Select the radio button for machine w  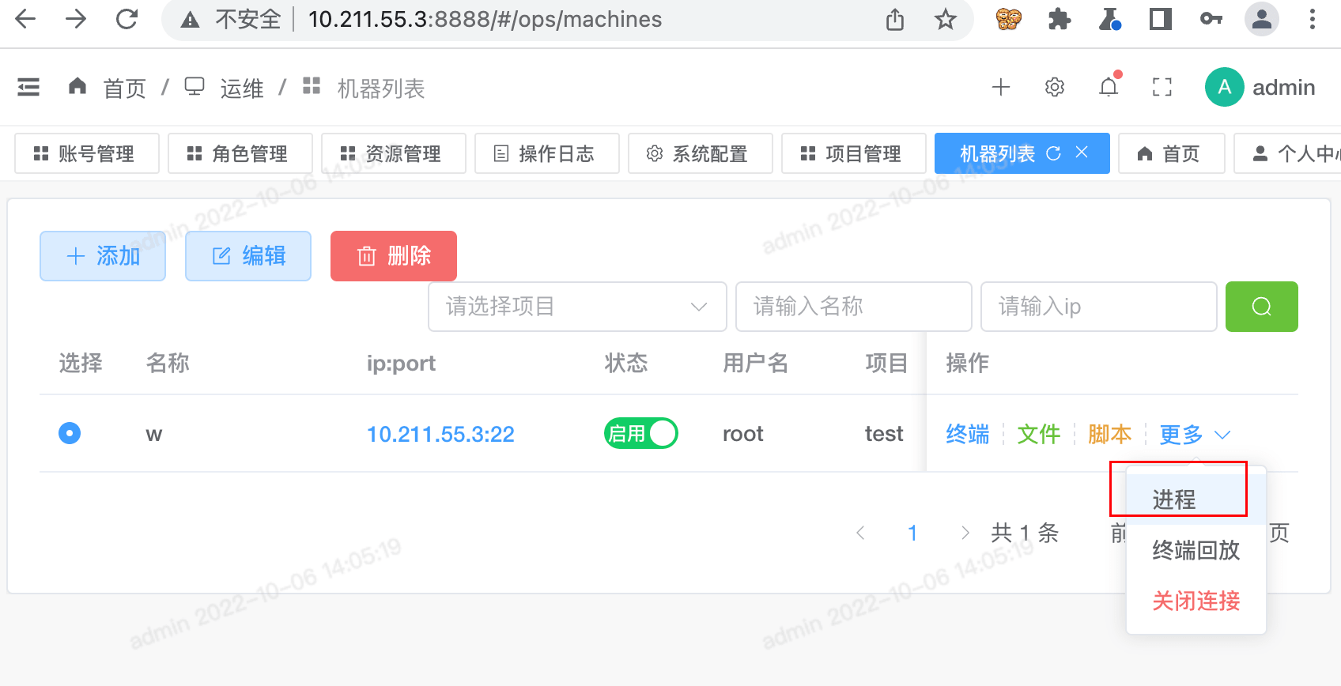70,433
